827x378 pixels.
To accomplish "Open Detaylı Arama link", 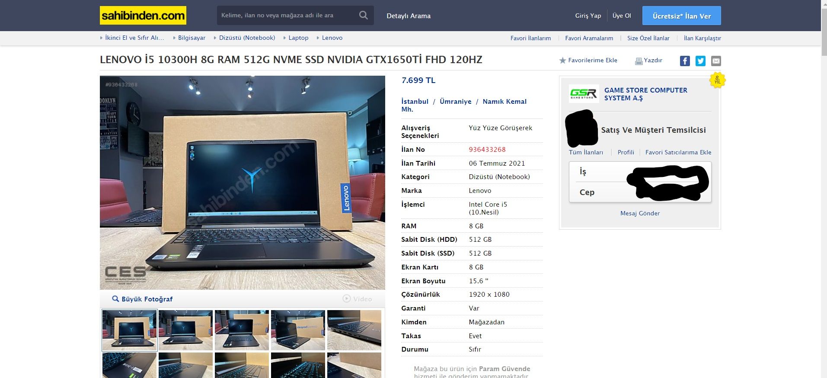I will [x=409, y=16].
